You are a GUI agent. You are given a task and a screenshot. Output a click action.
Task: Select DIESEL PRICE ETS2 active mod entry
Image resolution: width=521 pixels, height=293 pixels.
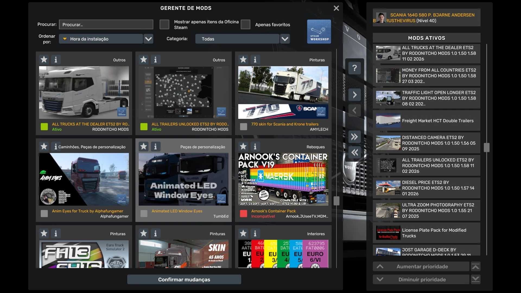tap(426, 188)
